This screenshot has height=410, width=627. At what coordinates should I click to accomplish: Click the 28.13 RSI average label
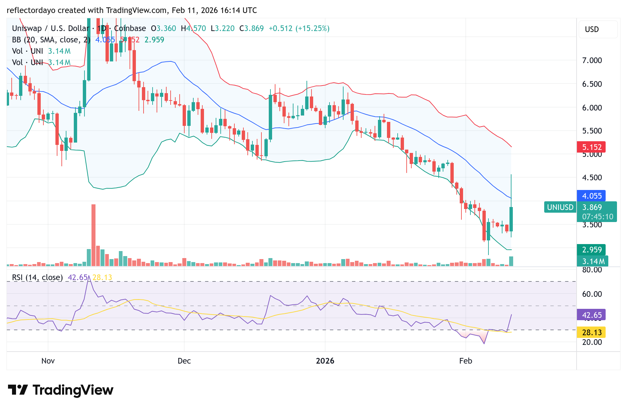(x=591, y=333)
